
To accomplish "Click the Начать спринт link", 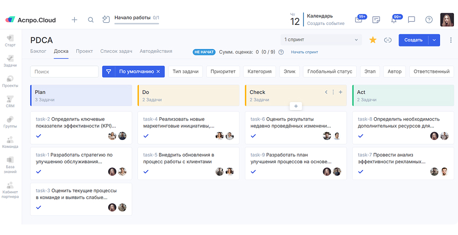I will point(304,52).
